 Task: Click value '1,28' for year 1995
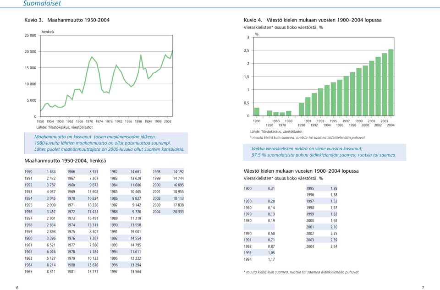click(334, 188)
